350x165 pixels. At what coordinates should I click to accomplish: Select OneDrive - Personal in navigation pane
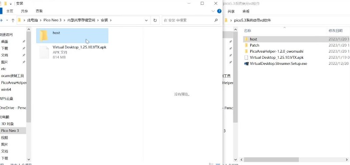(x=13, y=108)
